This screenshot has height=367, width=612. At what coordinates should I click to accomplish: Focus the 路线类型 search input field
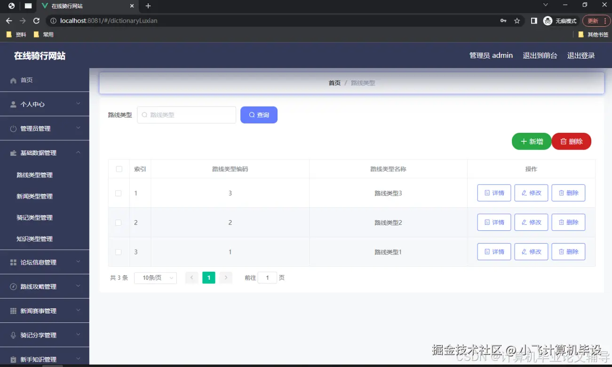186,115
